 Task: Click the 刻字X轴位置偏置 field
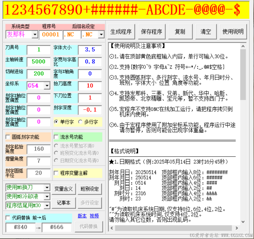(39, 98)
